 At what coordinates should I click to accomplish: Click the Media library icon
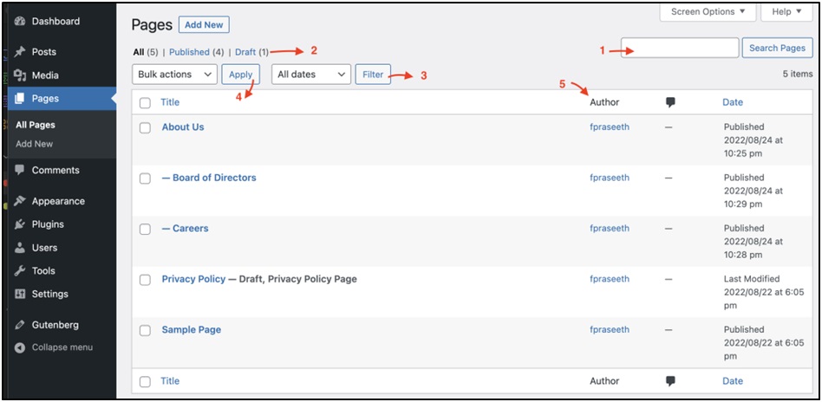pos(20,75)
